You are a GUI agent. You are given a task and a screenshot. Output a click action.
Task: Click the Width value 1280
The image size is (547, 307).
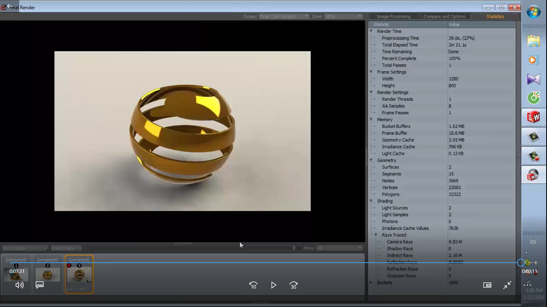click(453, 79)
